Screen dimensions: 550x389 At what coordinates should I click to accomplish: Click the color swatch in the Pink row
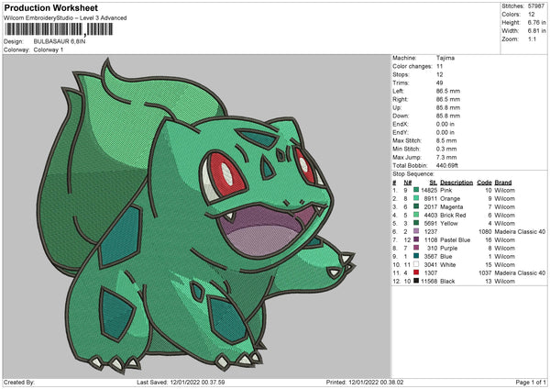pyautogui.click(x=416, y=190)
